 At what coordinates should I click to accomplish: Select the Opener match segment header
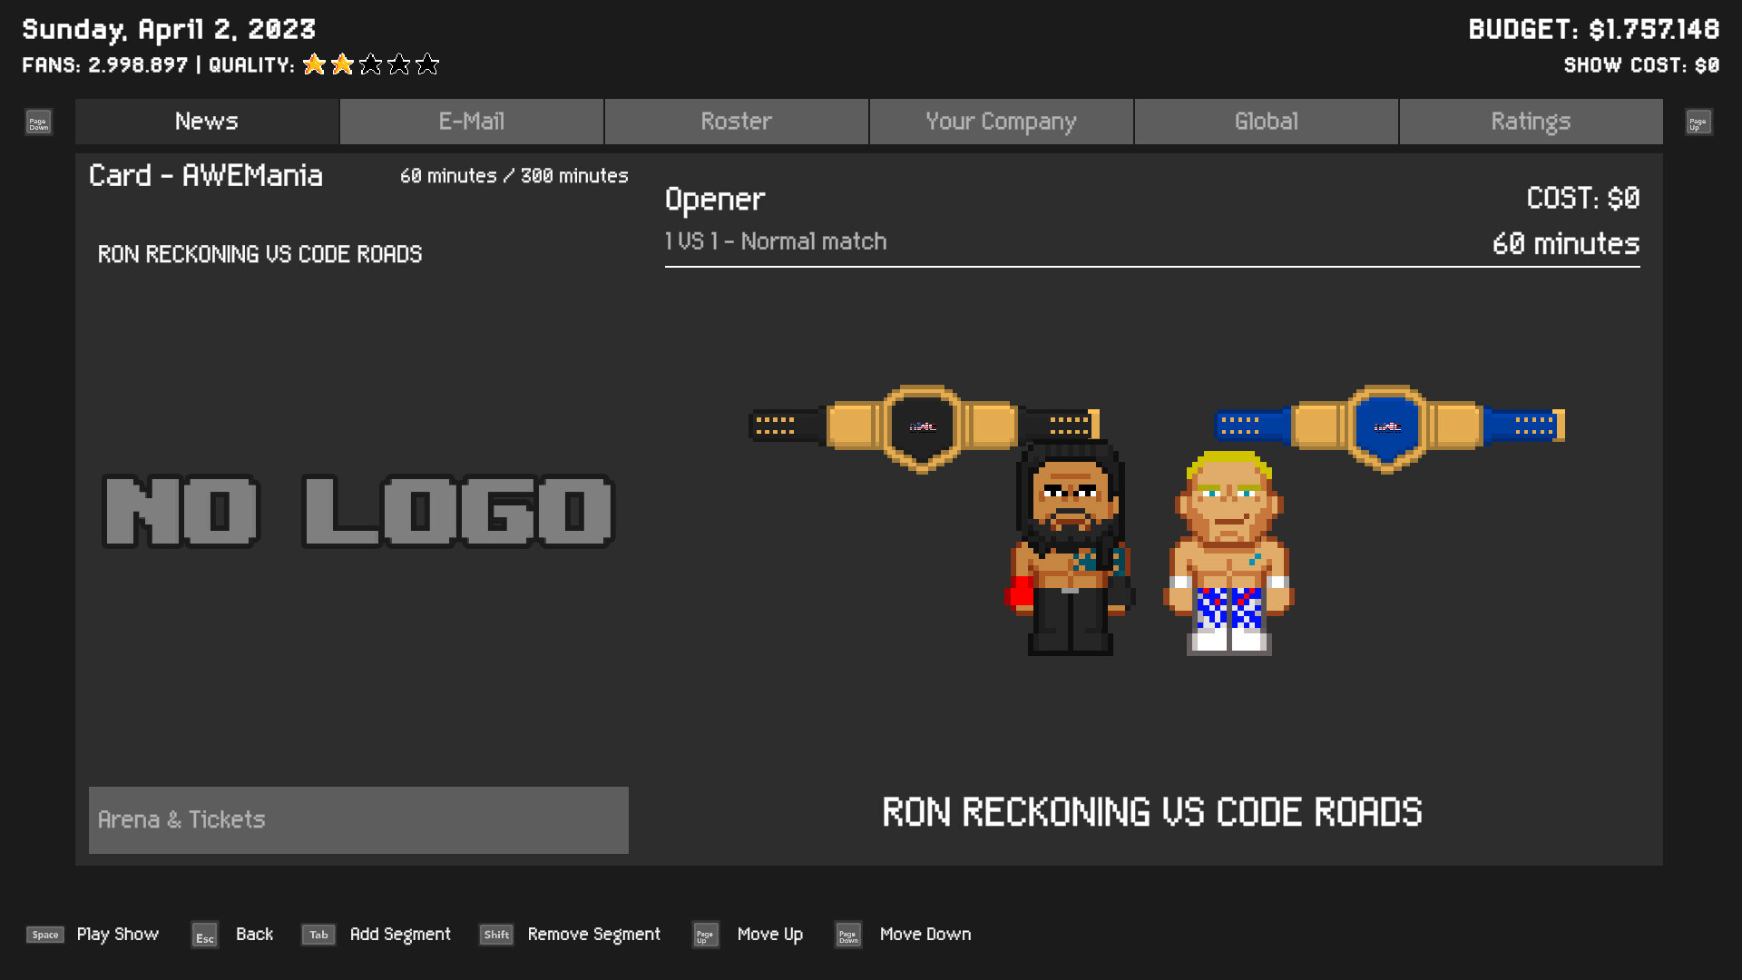coord(715,199)
